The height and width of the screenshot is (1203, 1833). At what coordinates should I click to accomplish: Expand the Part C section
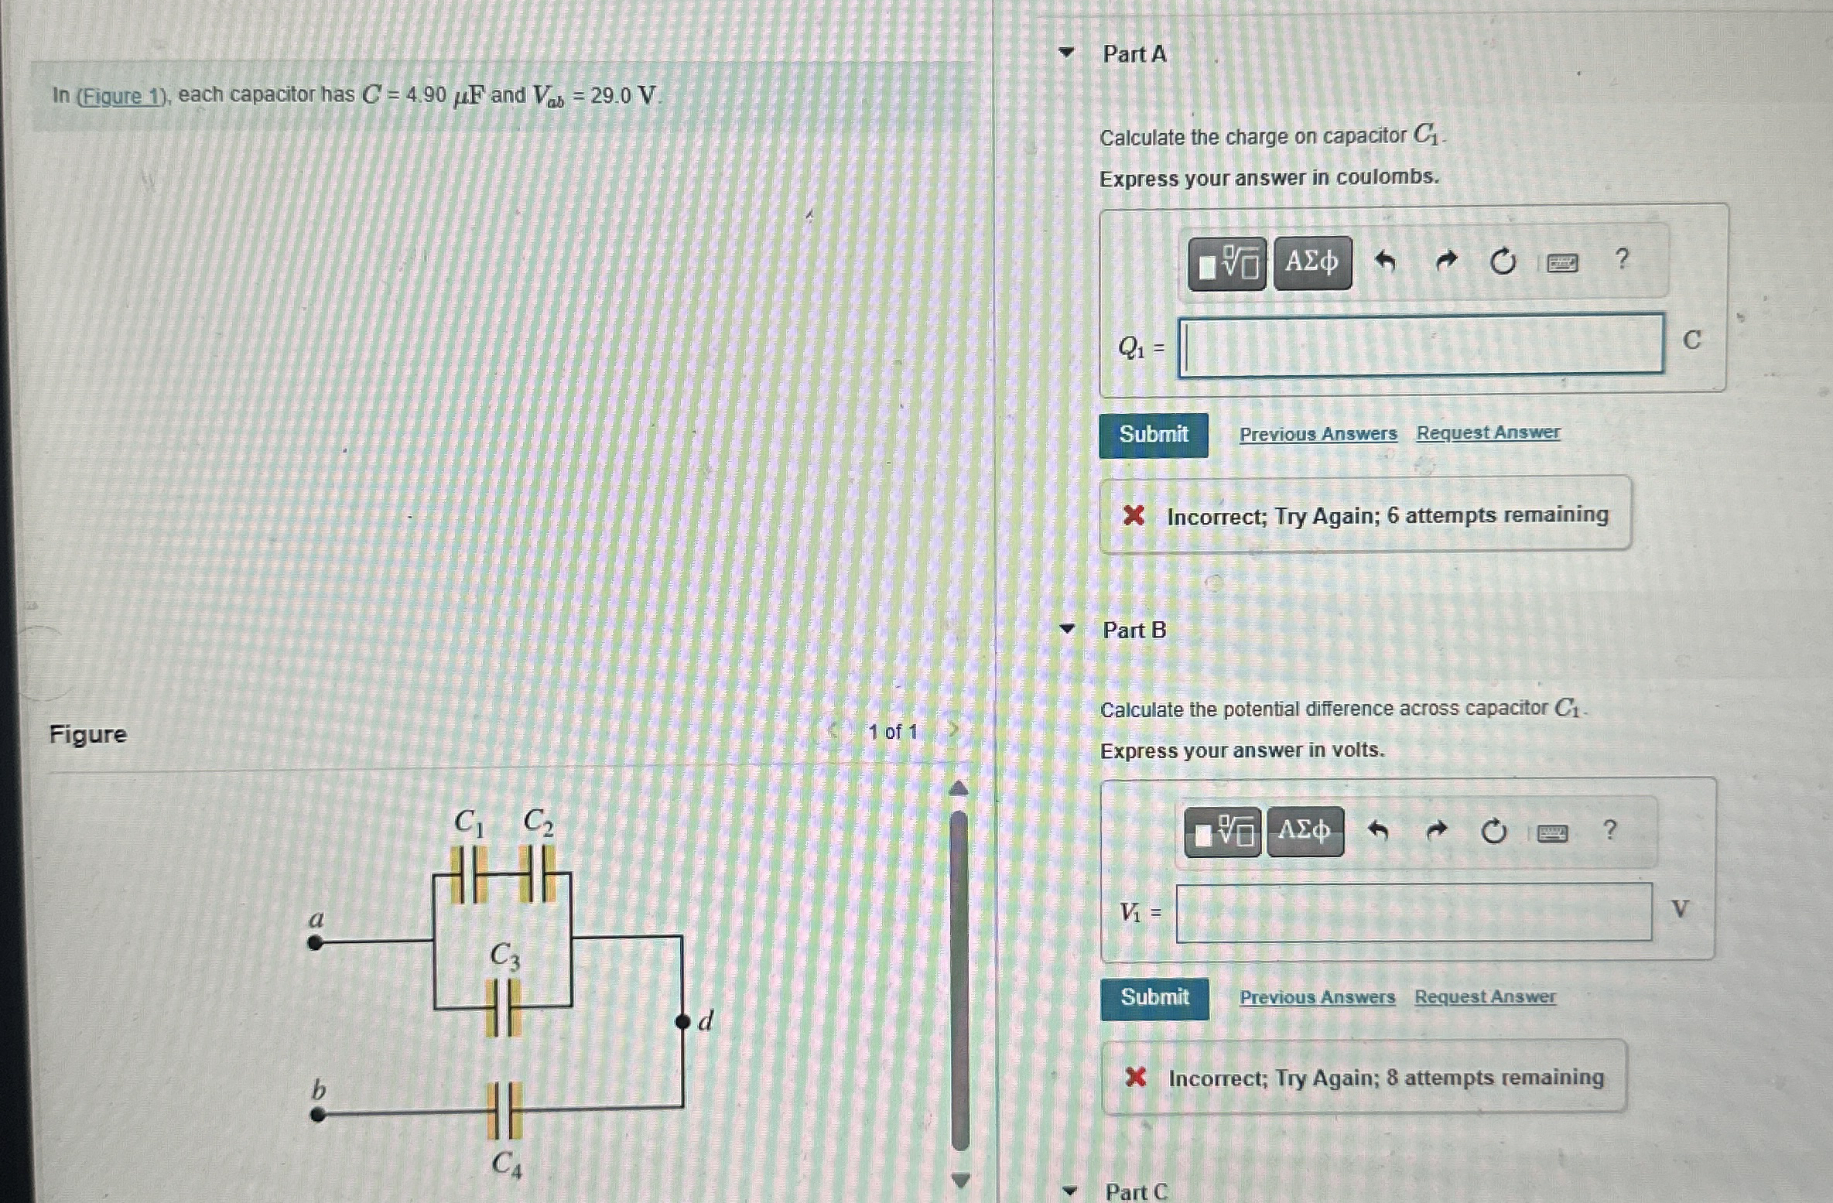coord(1069,1191)
